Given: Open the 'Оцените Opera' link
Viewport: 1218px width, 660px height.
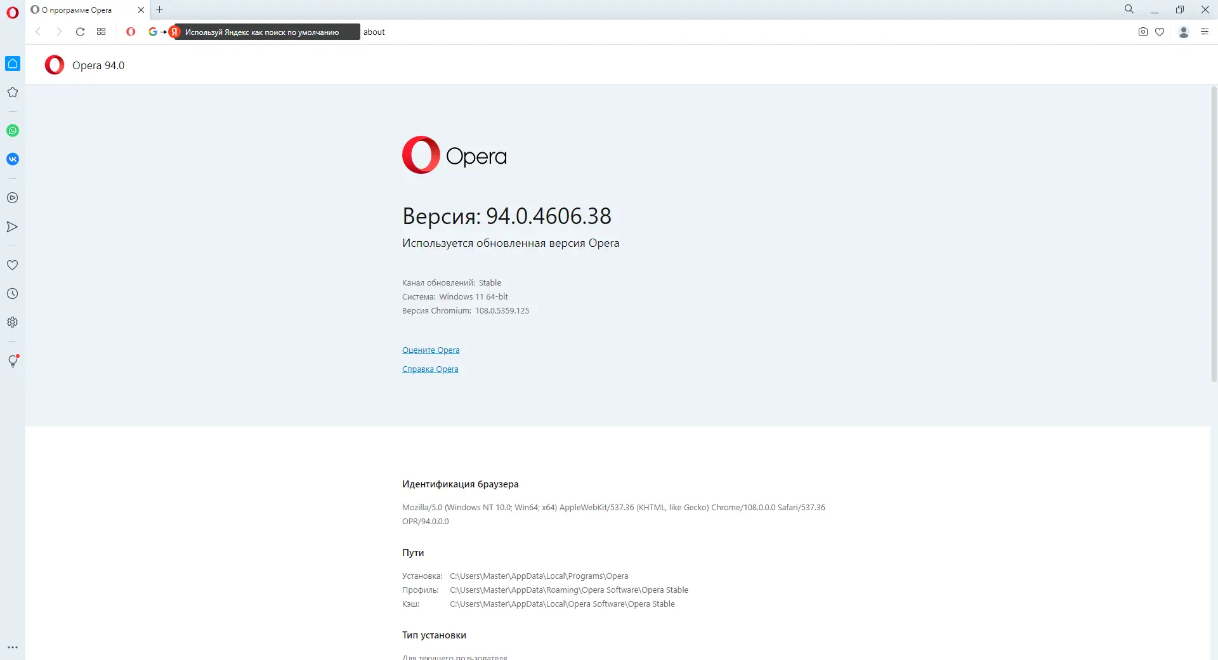Looking at the screenshot, I should coord(431,350).
